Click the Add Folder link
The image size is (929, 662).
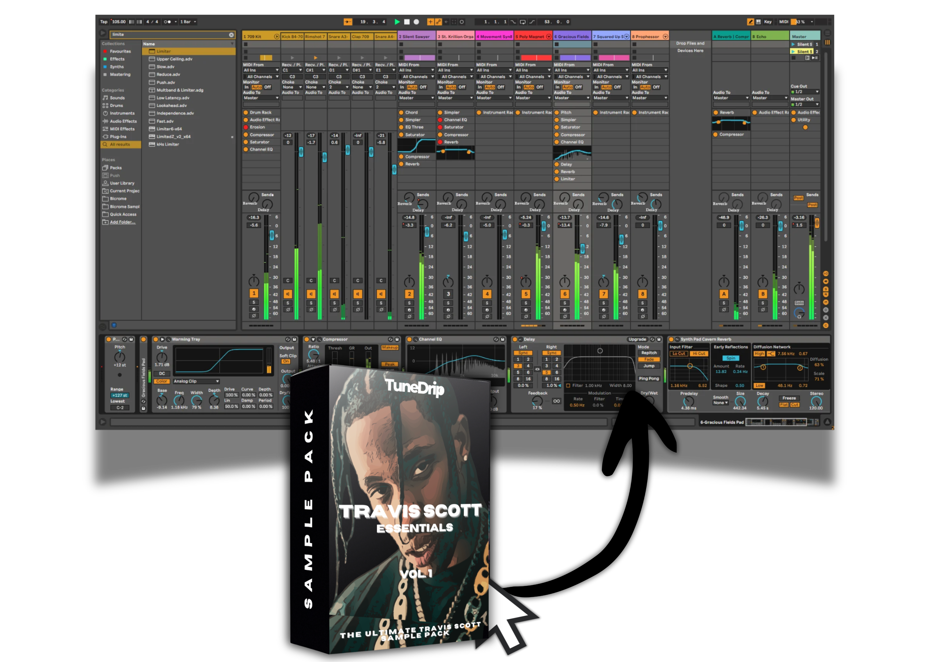click(x=122, y=222)
